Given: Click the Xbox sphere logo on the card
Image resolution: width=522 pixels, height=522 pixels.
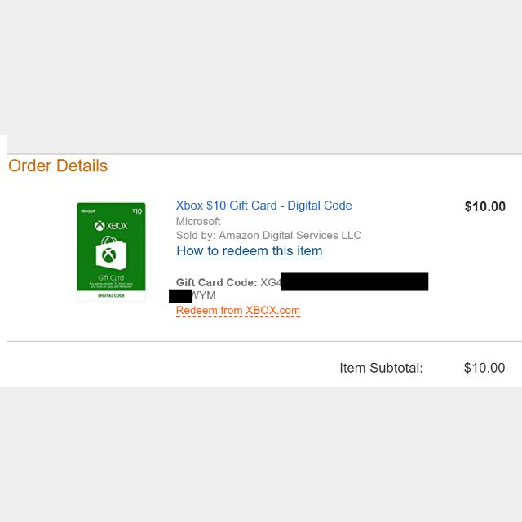Looking at the screenshot, I should [100, 226].
